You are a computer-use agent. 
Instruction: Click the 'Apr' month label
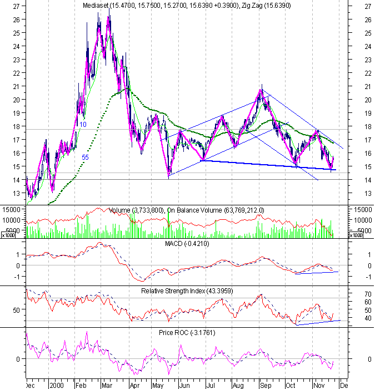click(x=135, y=386)
